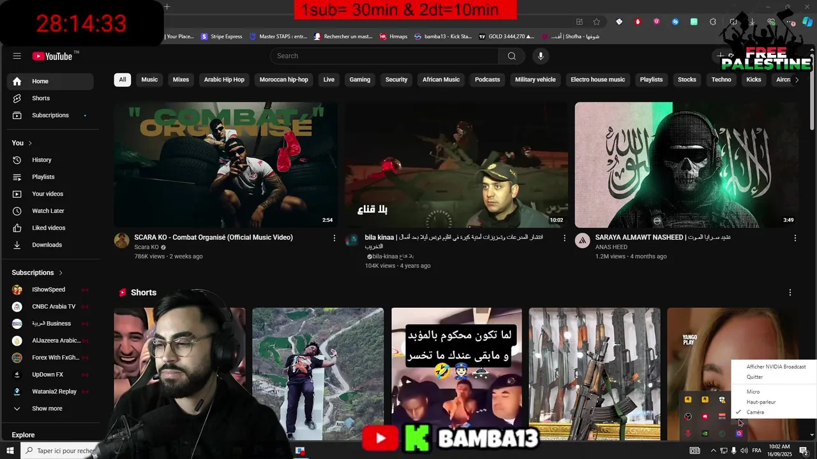Viewport: 817px width, 459px height.
Task: Click the YouTube Search input field
Action: coord(385,56)
